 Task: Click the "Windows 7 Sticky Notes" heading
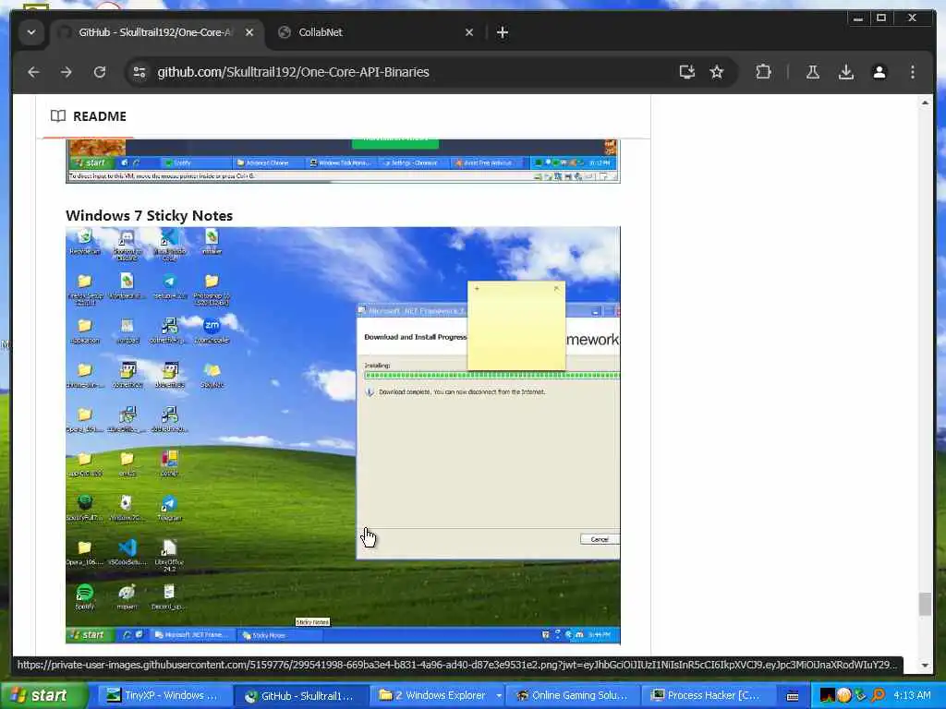pos(149,216)
